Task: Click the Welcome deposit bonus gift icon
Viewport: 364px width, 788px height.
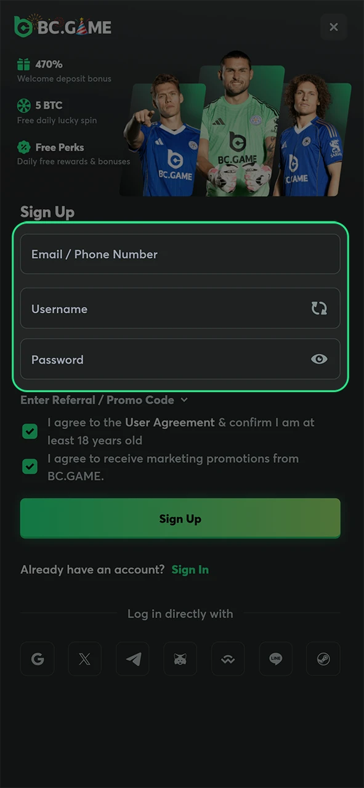Action: [x=24, y=64]
